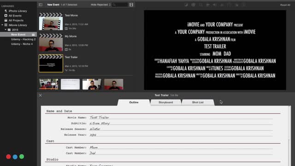Click the 'Cast' section heading
295x166 pixels.
[x=50, y=141]
